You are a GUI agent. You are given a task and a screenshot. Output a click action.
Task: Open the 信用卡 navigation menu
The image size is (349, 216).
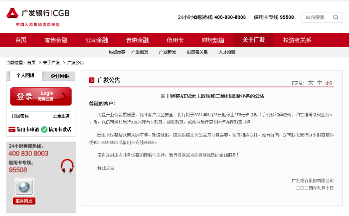coord(175,40)
